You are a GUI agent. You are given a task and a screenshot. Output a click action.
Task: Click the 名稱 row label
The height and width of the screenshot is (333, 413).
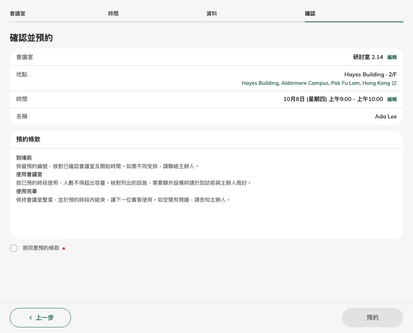[22, 116]
